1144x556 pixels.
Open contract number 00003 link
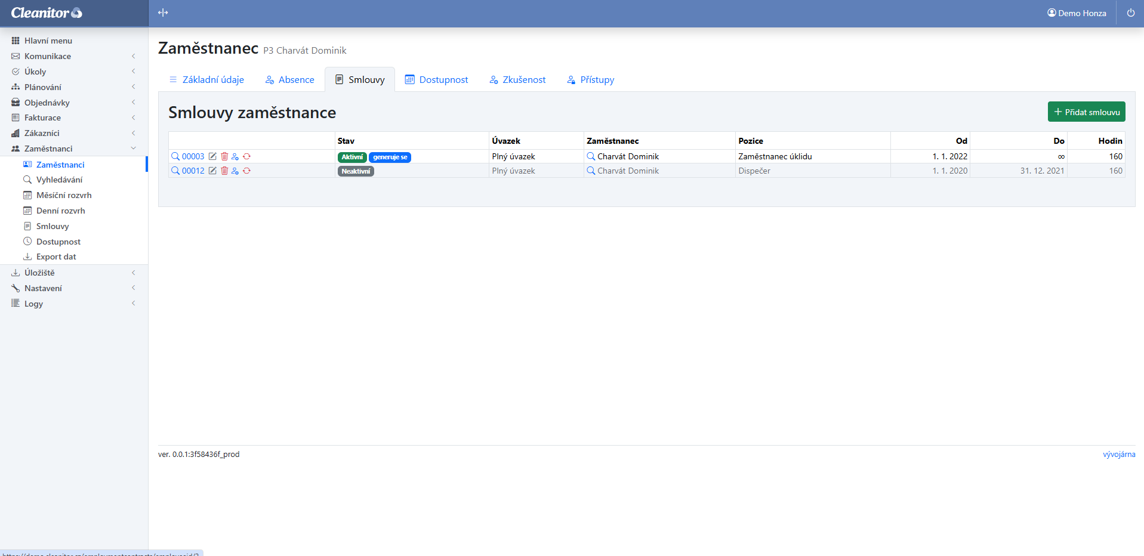pos(193,156)
